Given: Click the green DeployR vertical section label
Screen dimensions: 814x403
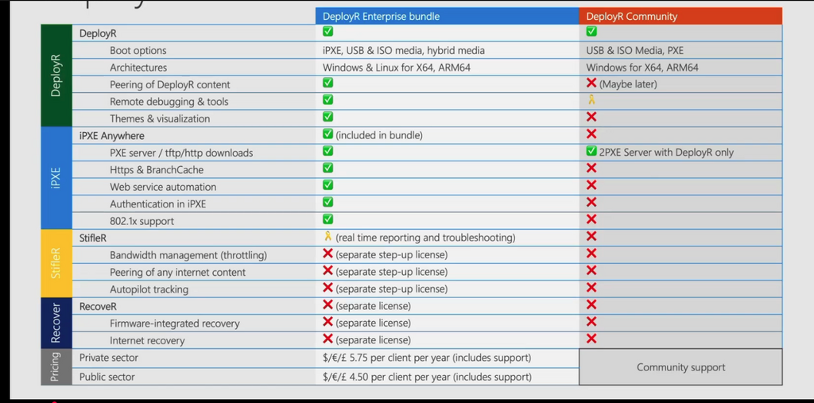Looking at the screenshot, I should [56, 76].
